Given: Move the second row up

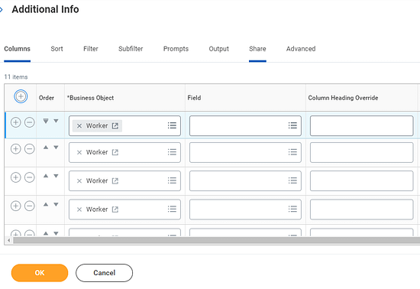Looking at the screenshot, I should pyautogui.click(x=46, y=148).
